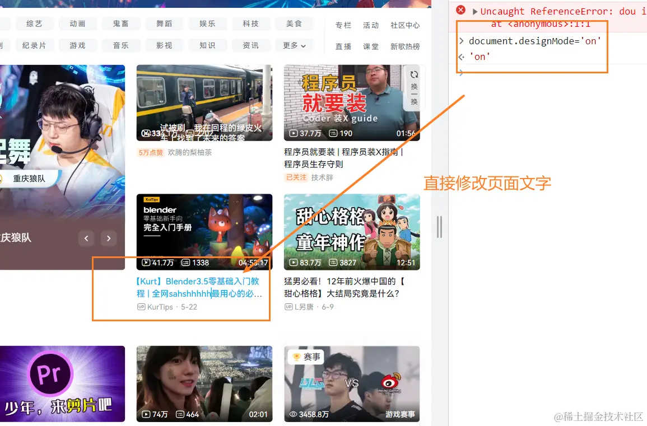647x426 pixels.
Task: Select the 游戏 category
Action: point(77,45)
